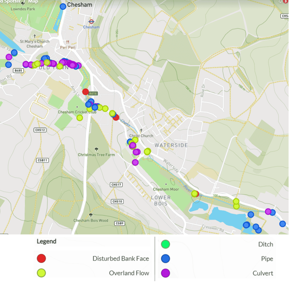Select the Chesham Moor point dot
Image resolution: width=289 pixels, height=284 pixels.
[166, 184]
